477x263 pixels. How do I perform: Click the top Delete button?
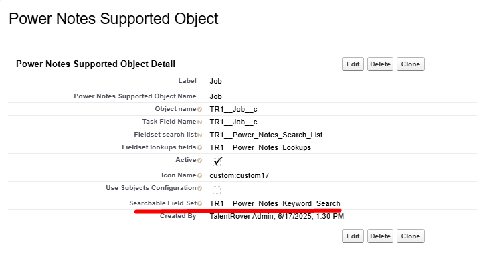tap(380, 64)
